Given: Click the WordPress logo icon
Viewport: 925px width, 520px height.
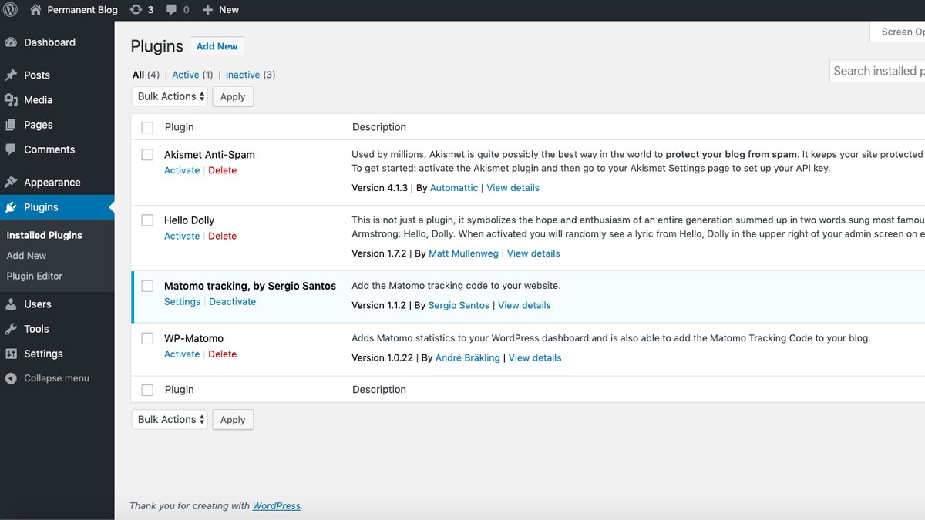Looking at the screenshot, I should click(11, 10).
